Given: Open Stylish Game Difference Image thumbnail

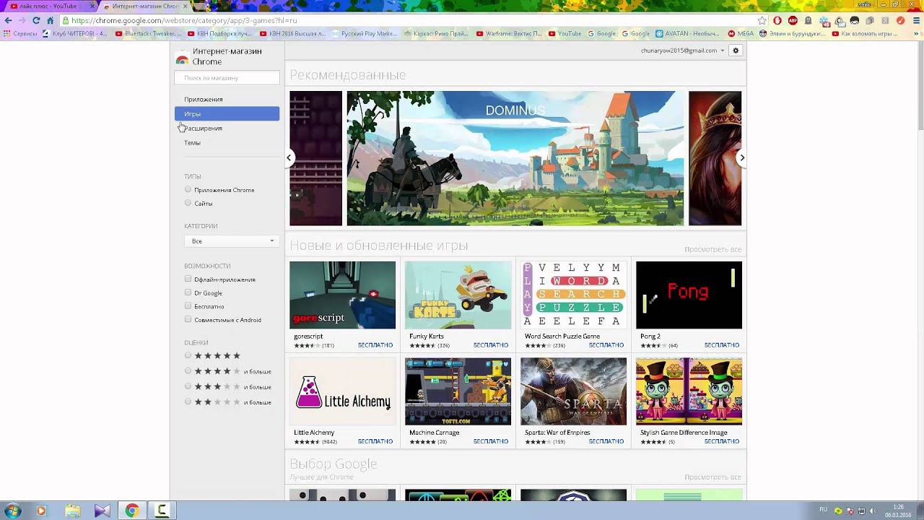Looking at the screenshot, I should 689,391.
